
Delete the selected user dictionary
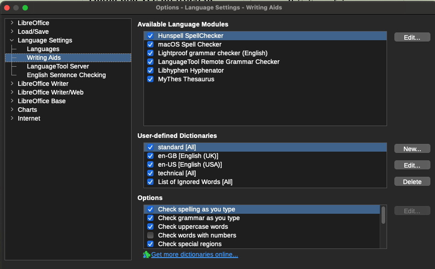click(x=412, y=182)
